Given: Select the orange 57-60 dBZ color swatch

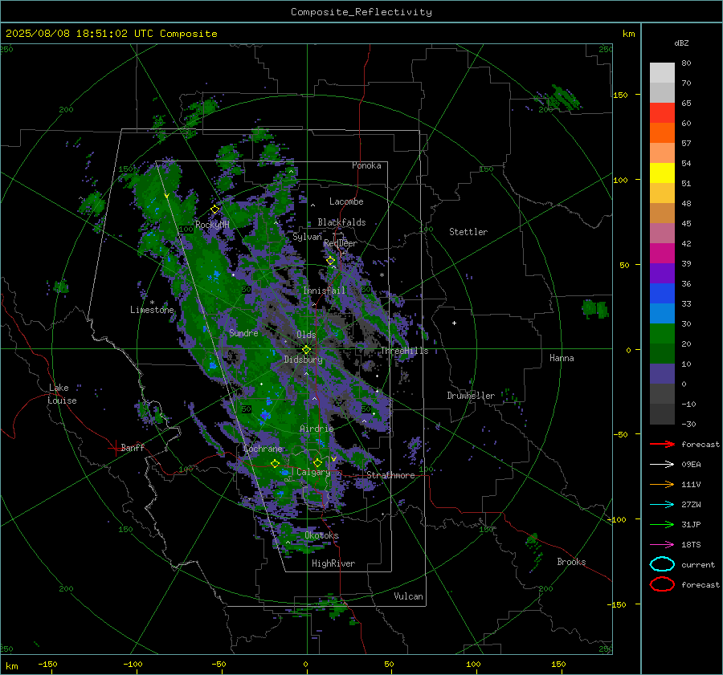Looking at the screenshot, I should pyautogui.click(x=662, y=133).
